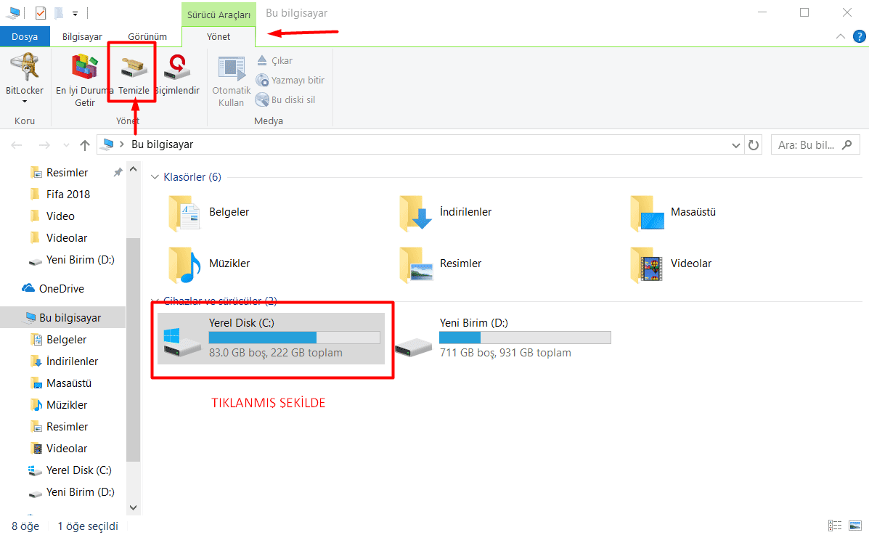The image size is (869, 535).
Task: Open Müzikler in the sidebar
Action: 67,405
